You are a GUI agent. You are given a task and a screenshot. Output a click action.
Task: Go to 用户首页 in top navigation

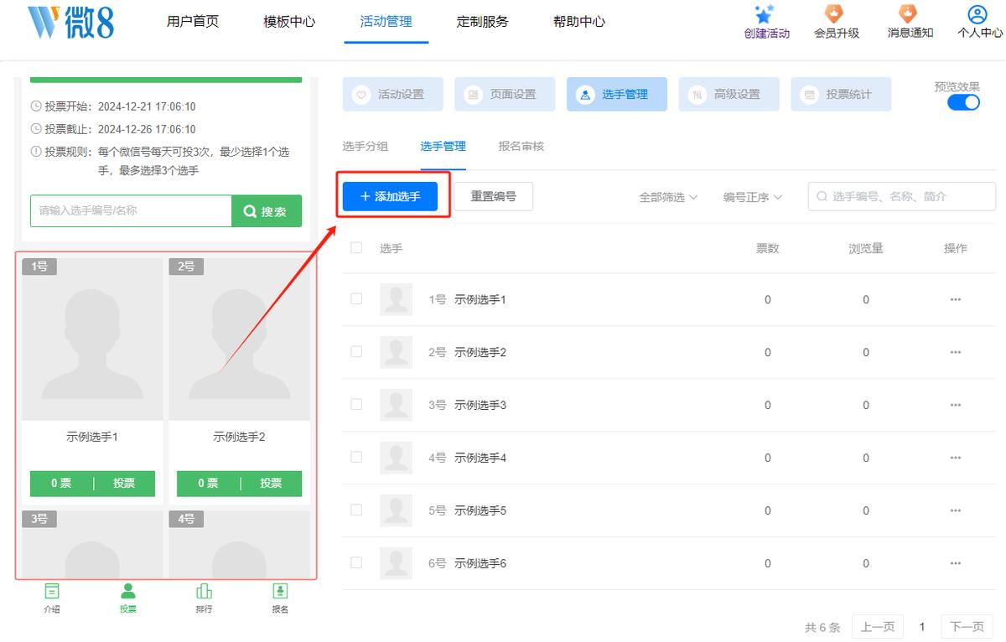point(193,22)
